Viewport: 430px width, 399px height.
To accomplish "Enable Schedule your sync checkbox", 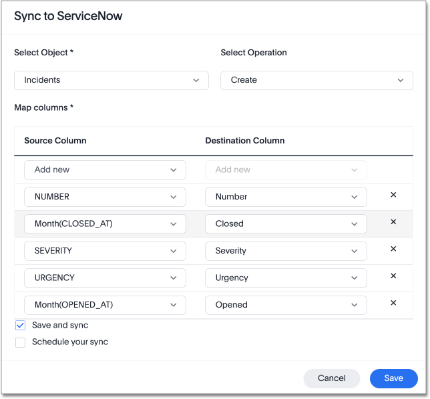I will tap(20, 342).
